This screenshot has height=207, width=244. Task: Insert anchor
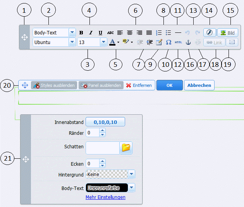pos(188,42)
